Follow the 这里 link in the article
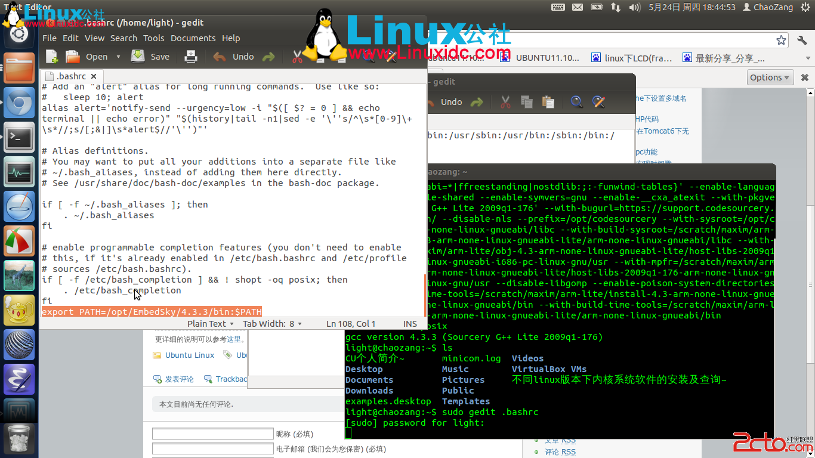The height and width of the screenshot is (458, 815). click(233, 339)
